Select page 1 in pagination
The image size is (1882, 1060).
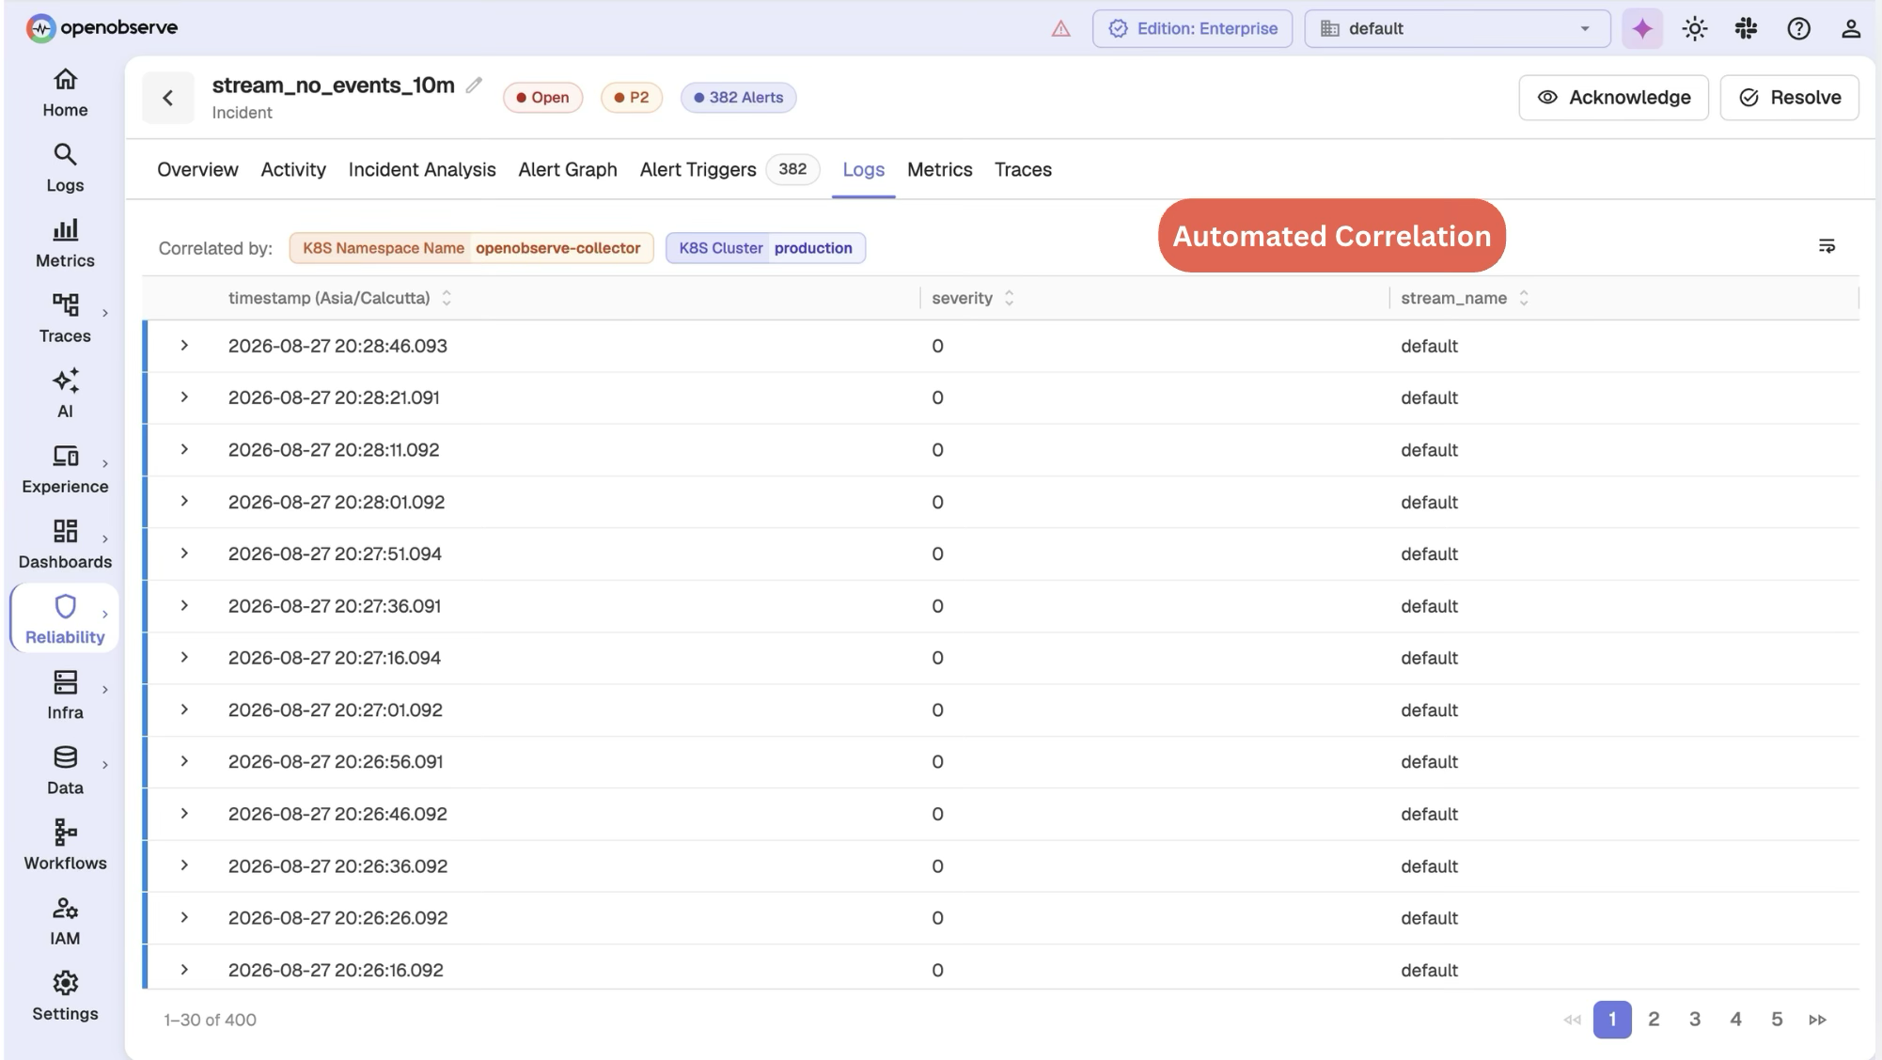1612,1020
